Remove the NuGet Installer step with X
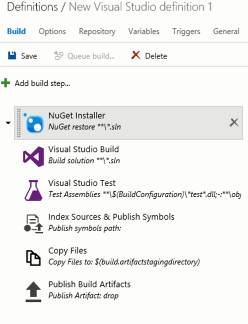Screen dimensions: 248x324 234,123
